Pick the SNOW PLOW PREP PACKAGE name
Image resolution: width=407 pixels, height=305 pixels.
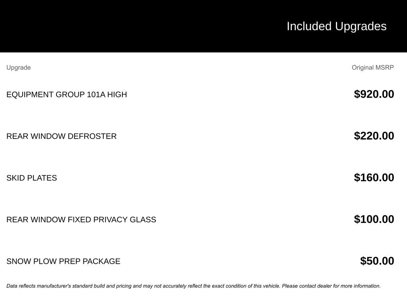point(63,261)
